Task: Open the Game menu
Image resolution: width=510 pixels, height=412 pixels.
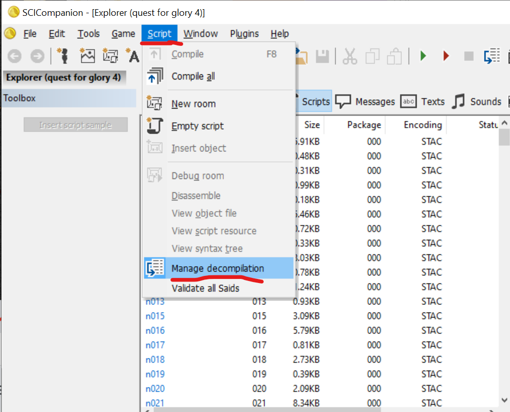Action: pyautogui.click(x=123, y=34)
